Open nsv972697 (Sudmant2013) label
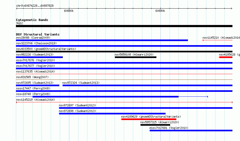The height and width of the screenshot is (141, 240). [x=77, y=105]
